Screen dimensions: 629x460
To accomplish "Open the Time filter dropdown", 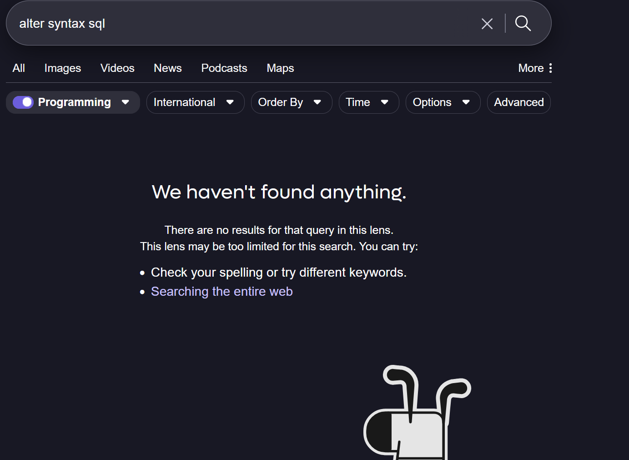I will pos(368,102).
